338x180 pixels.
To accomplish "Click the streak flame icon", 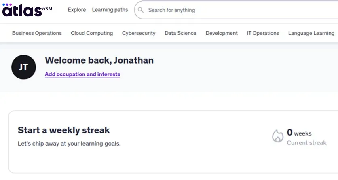I will [x=277, y=136].
